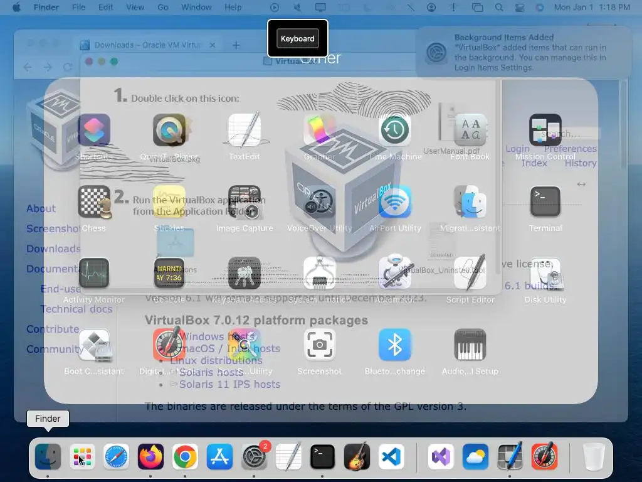Screen dimensions: 642x482
Task: Open the App Store from the Dock
Action: (x=219, y=456)
